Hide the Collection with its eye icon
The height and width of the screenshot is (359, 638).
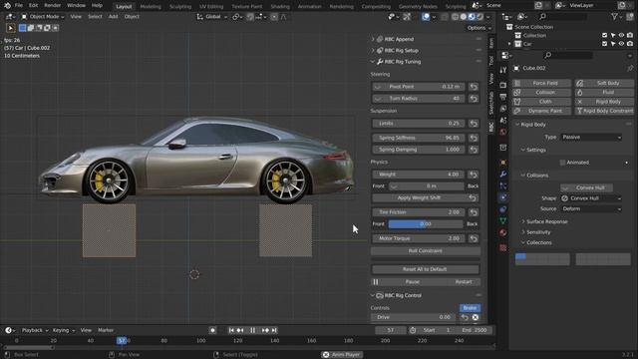coord(621,36)
